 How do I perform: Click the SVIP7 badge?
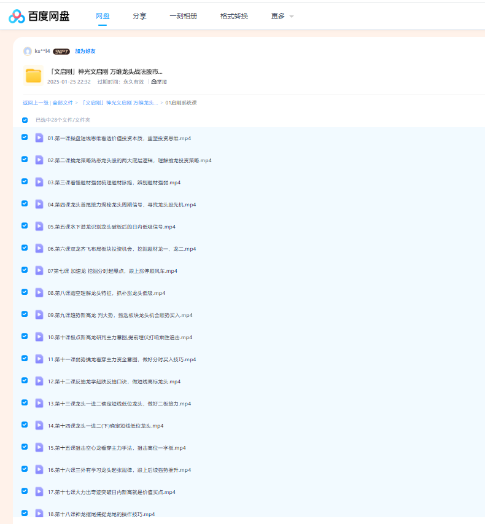(x=61, y=52)
